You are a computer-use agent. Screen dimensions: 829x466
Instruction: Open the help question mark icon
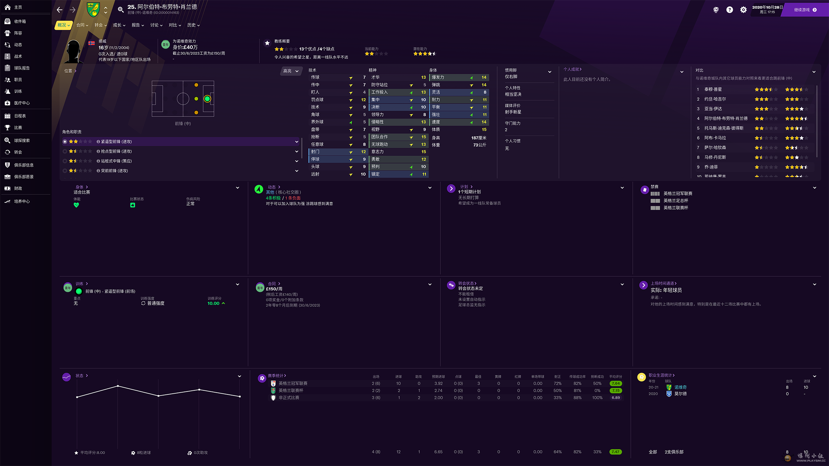(x=730, y=10)
